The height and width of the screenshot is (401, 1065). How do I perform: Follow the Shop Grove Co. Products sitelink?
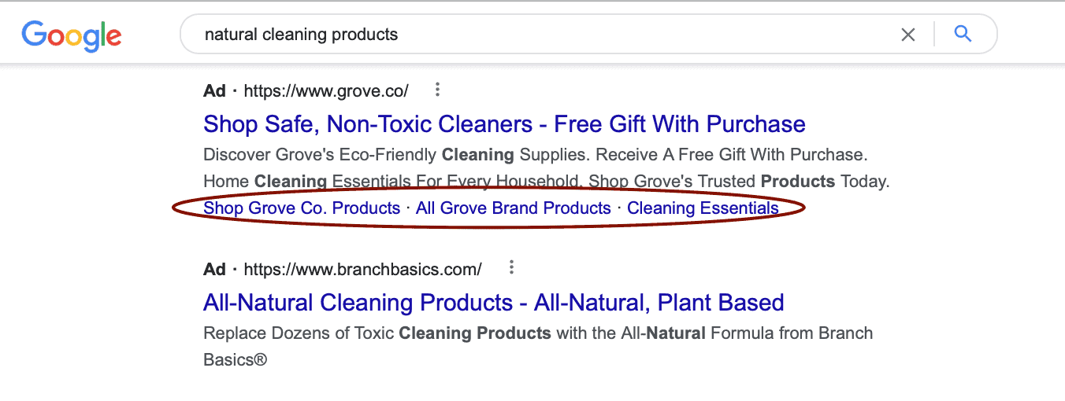pos(302,208)
